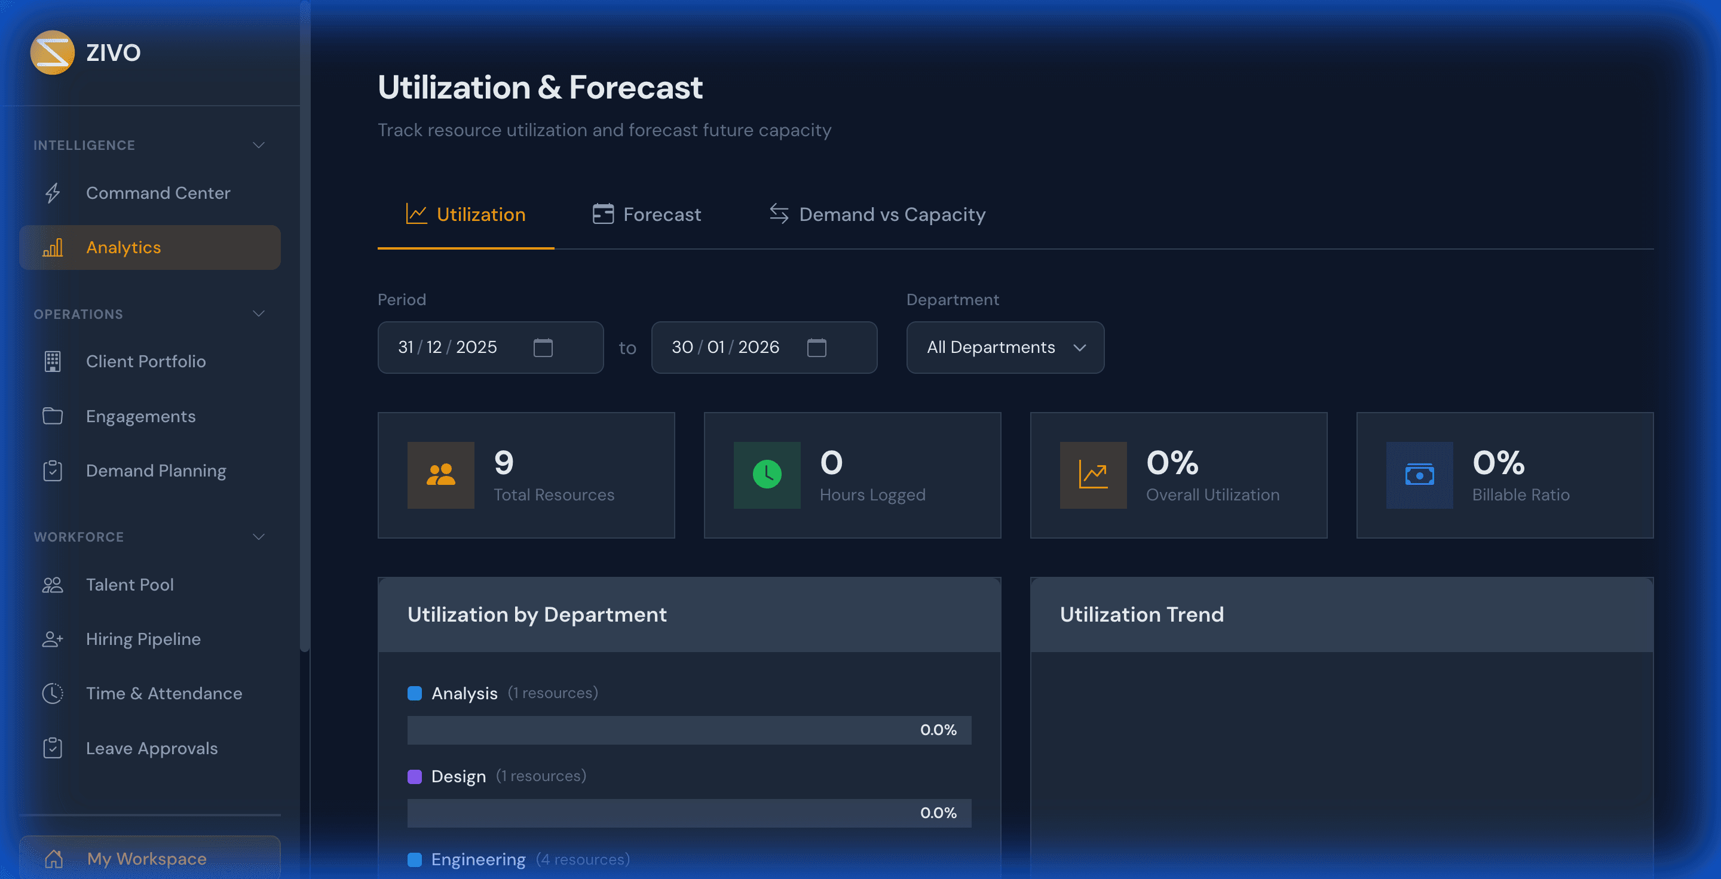Collapse the INTELLIGENCE section
The width and height of the screenshot is (1721, 879).
coord(259,145)
